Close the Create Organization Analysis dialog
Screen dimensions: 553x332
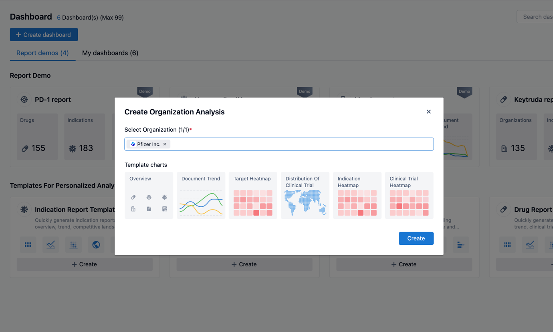(428, 112)
